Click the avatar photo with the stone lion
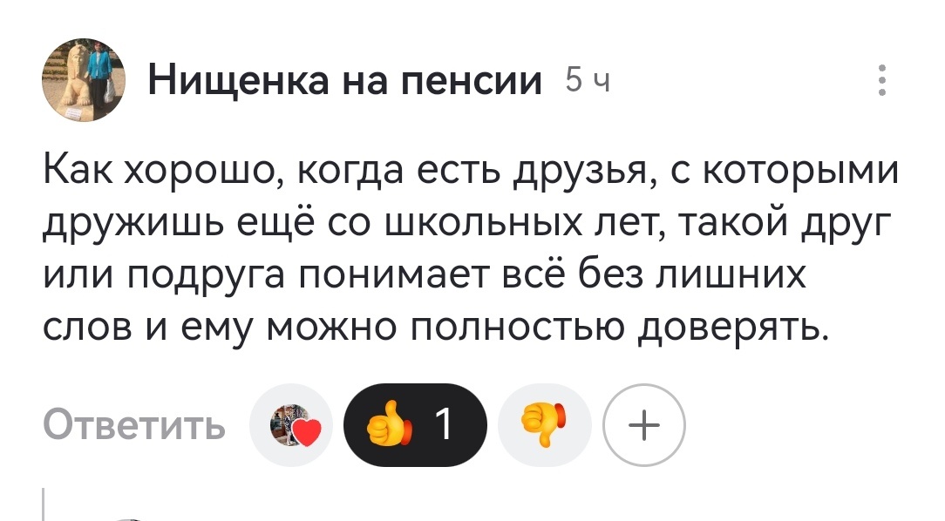 (84, 80)
